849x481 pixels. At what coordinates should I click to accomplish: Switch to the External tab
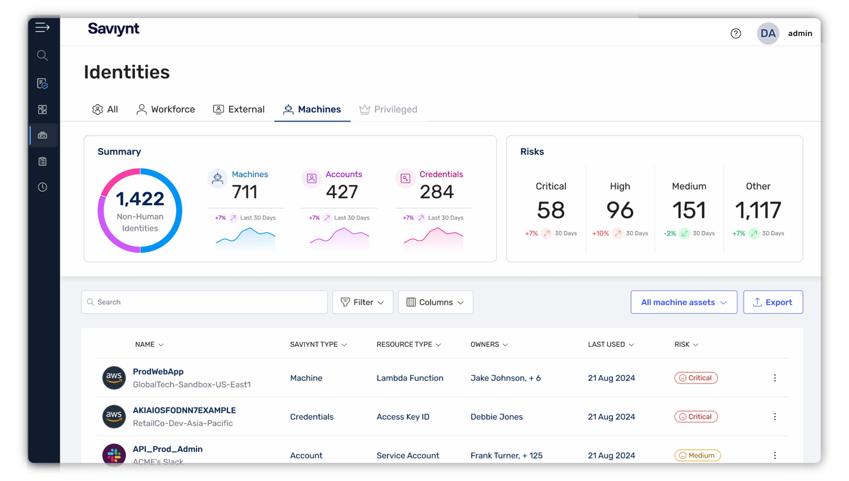239,109
